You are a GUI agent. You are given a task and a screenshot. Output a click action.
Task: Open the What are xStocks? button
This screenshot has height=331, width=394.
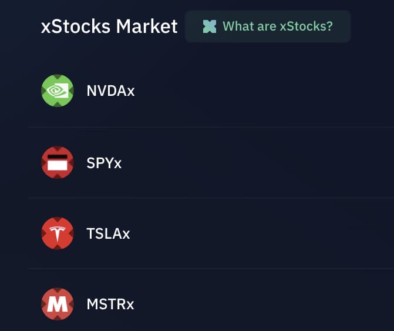(x=268, y=26)
